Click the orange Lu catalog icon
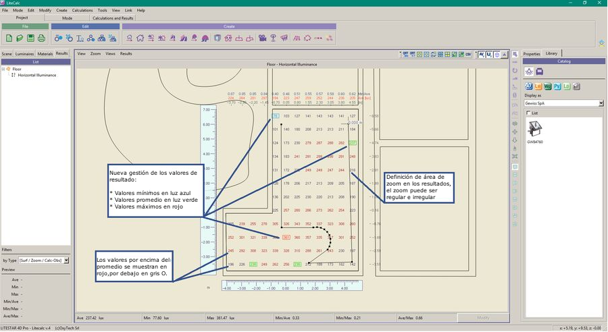 coord(538,86)
